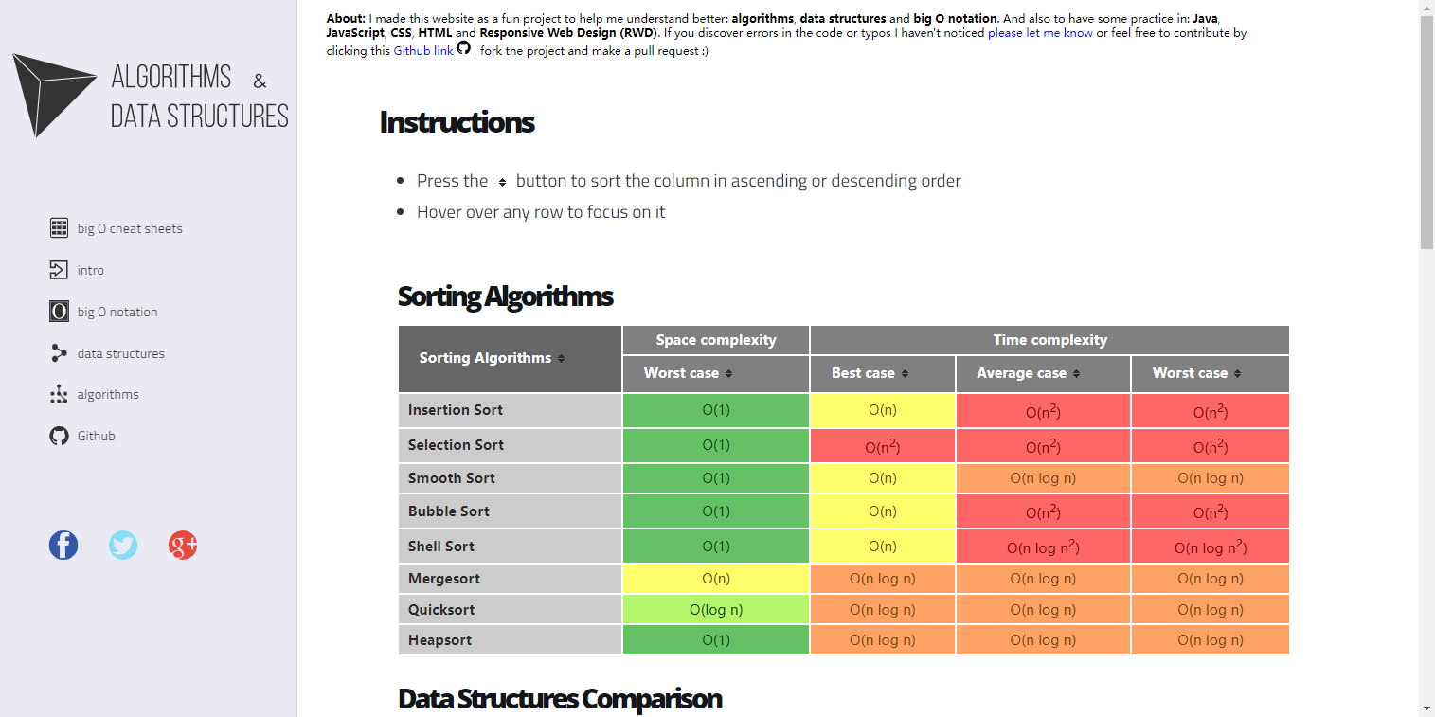Follow the 'please let me know' link
Screen dimensions: 1435x717
pyautogui.click(x=1040, y=33)
